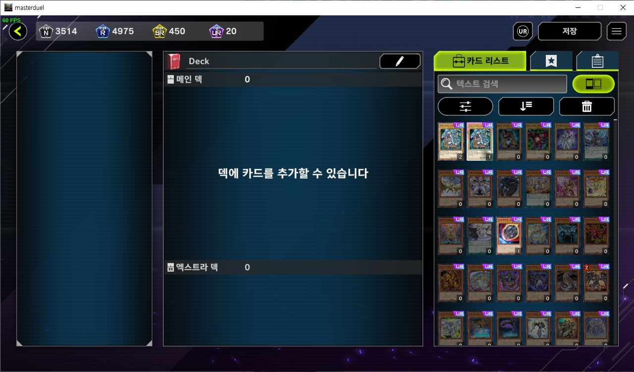This screenshot has width=634, height=372.
Task: Edit the deck name with pencil icon
Action: pos(400,61)
